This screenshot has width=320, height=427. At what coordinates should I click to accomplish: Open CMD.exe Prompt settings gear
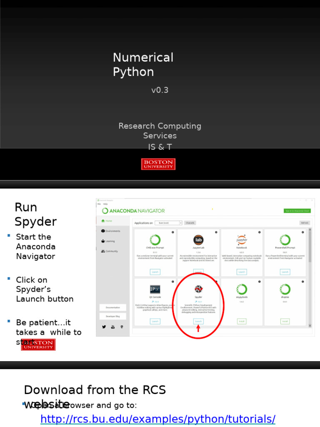pos(173,232)
